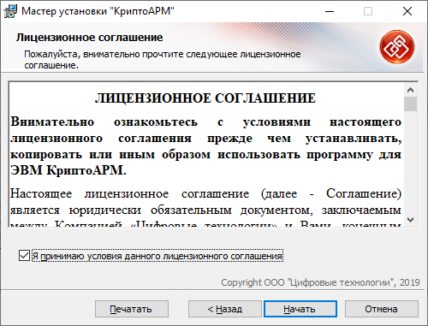Click the license text scroll down arrow

click(410, 220)
